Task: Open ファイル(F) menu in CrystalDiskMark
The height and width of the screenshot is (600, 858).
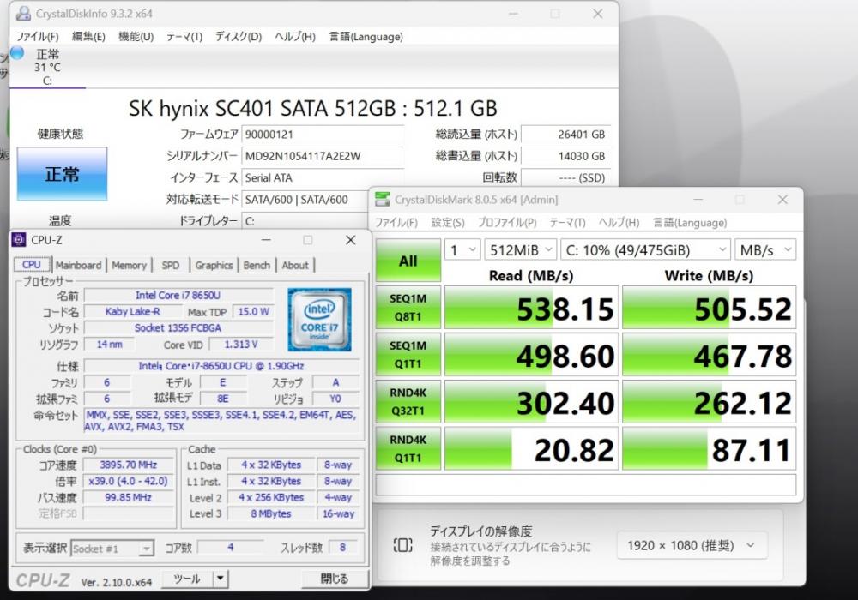Action: click(x=396, y=222)
